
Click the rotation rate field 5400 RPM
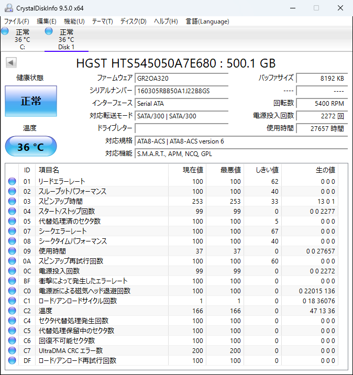322,103
